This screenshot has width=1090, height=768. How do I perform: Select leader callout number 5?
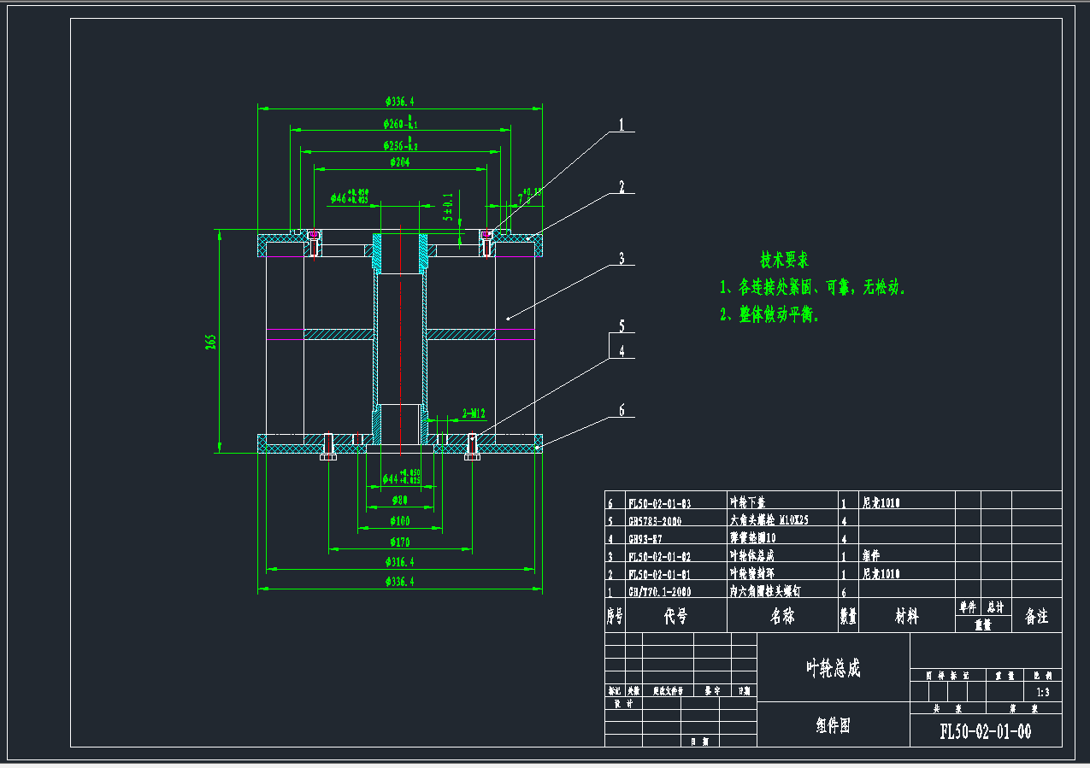(x=622, y=325)
